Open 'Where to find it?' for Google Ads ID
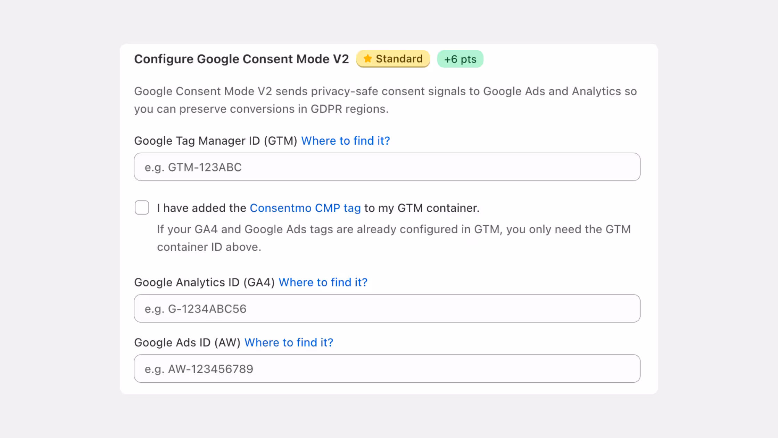Screen dimensions: 778x438 [289, 342]
